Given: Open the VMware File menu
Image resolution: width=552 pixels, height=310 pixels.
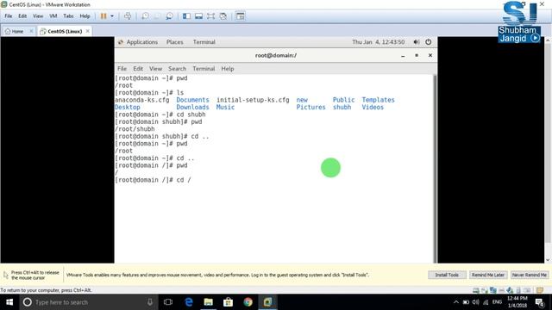Looking at the screenshot, I should coord(8,16).
